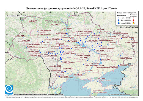
Task: Click the UkrGMI spiral logo
Action: pyautogui.click(x=9, y=89)
